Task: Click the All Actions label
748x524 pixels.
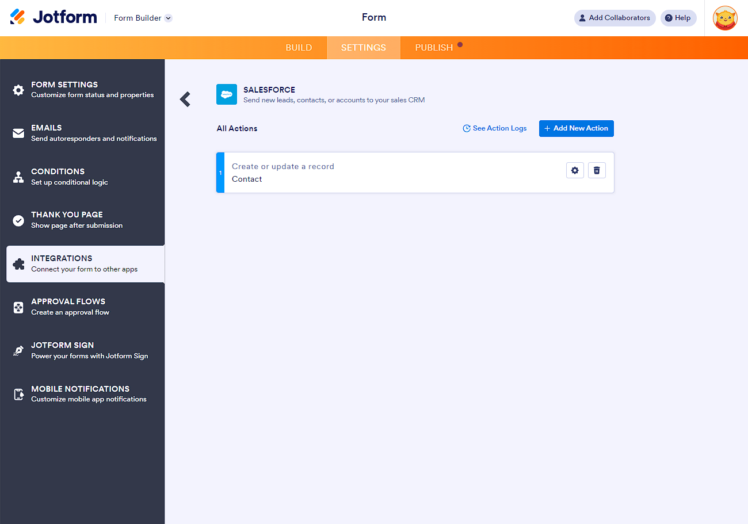Action: (x=237, y=128)
